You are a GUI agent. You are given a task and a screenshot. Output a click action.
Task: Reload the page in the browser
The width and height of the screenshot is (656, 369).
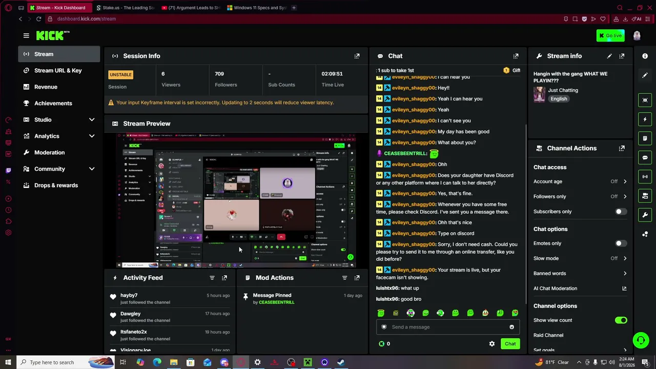click(38, 19)
